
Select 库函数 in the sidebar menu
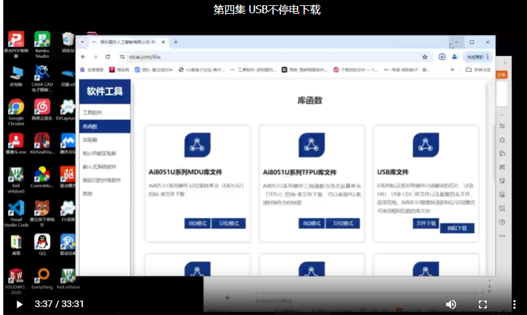[x=105, y=127]
